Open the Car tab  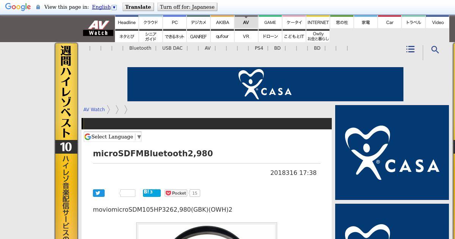pyautogui.click(x=389, y=22)
